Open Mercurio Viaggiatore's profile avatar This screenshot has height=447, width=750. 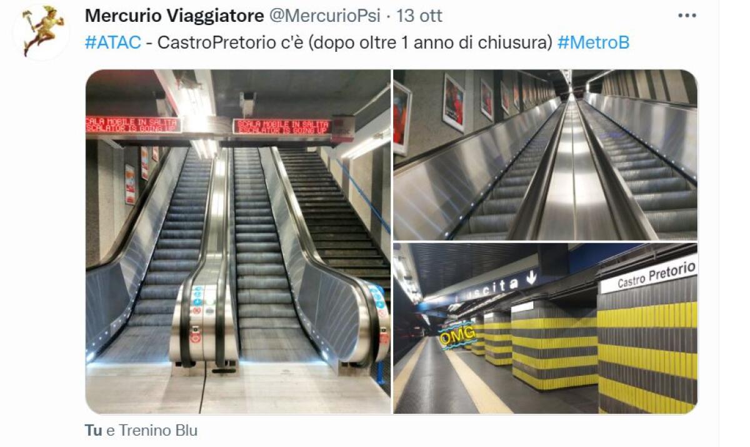point(41,31)
